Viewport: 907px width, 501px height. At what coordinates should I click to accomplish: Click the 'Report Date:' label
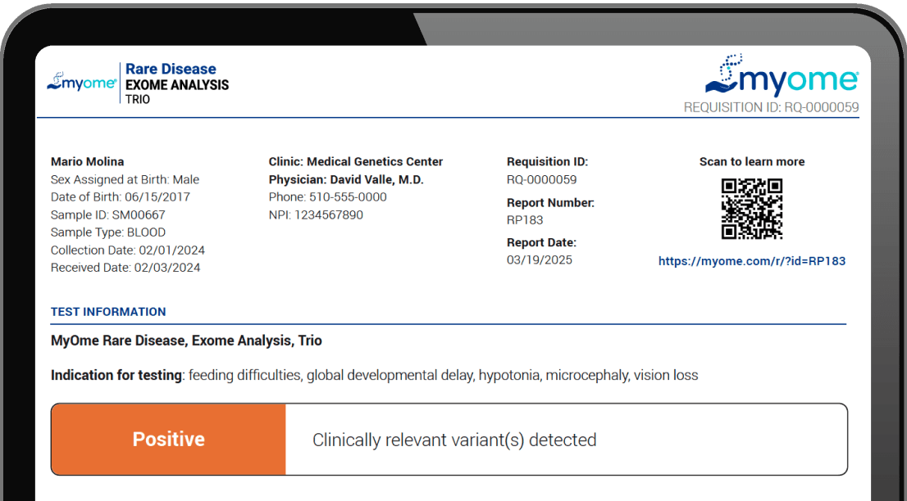click(541, 242)
